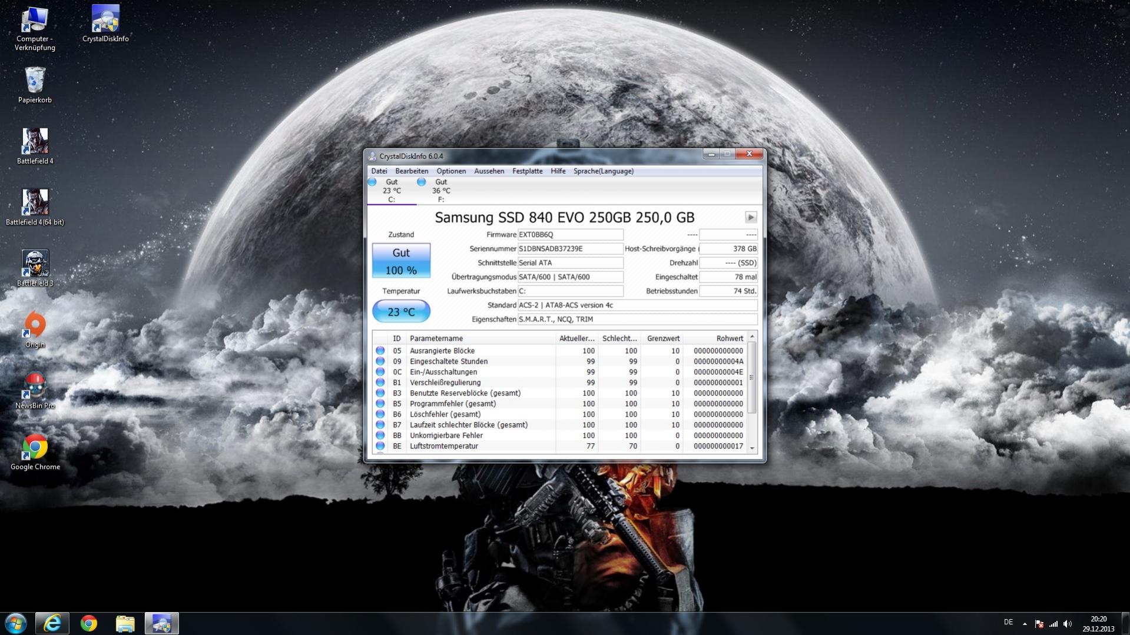Screen dimensions: 1130x635
Task: Click the Betriebsstunden 74 Std. field
Action: pyautogui.click(x=728, y=291)
